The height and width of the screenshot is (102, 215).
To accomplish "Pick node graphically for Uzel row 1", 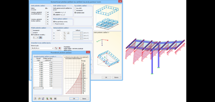I will [65, 33].
